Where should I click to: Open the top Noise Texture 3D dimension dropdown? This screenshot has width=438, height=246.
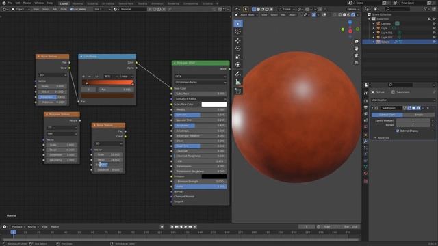point(53,75)
